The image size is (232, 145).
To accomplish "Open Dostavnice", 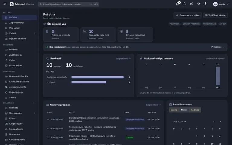I will click(19, 134).
